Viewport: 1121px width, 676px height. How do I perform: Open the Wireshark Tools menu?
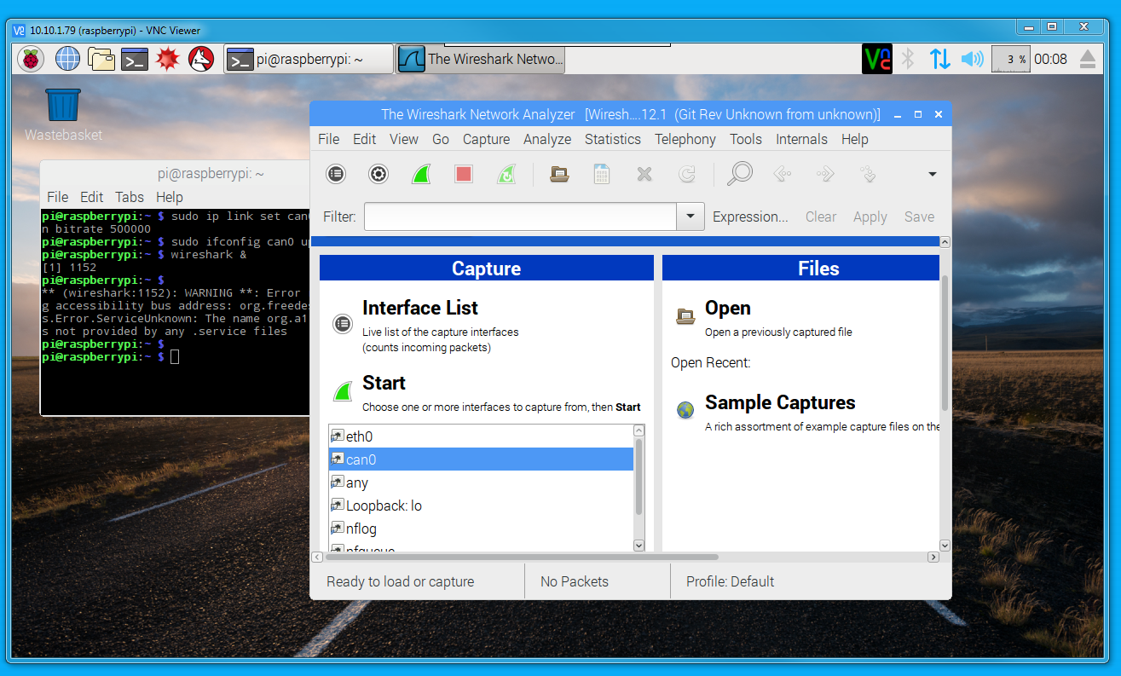[746, 139]
